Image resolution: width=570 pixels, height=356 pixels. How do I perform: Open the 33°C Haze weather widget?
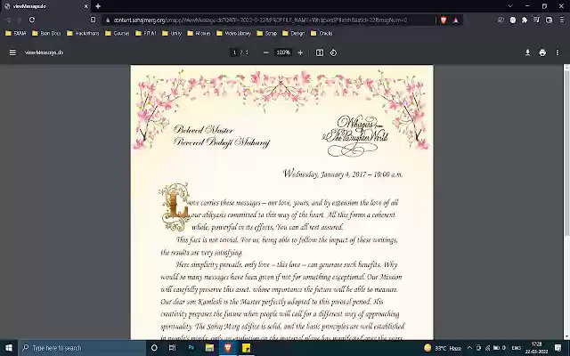(443, 348)
